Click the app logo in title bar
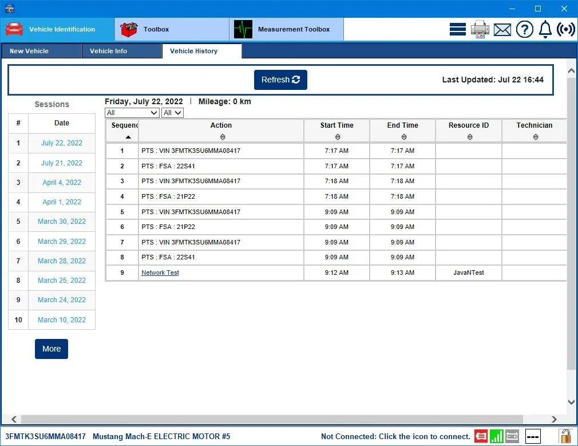The width and height of the screenshot is (578, 446). click(10, 9)
